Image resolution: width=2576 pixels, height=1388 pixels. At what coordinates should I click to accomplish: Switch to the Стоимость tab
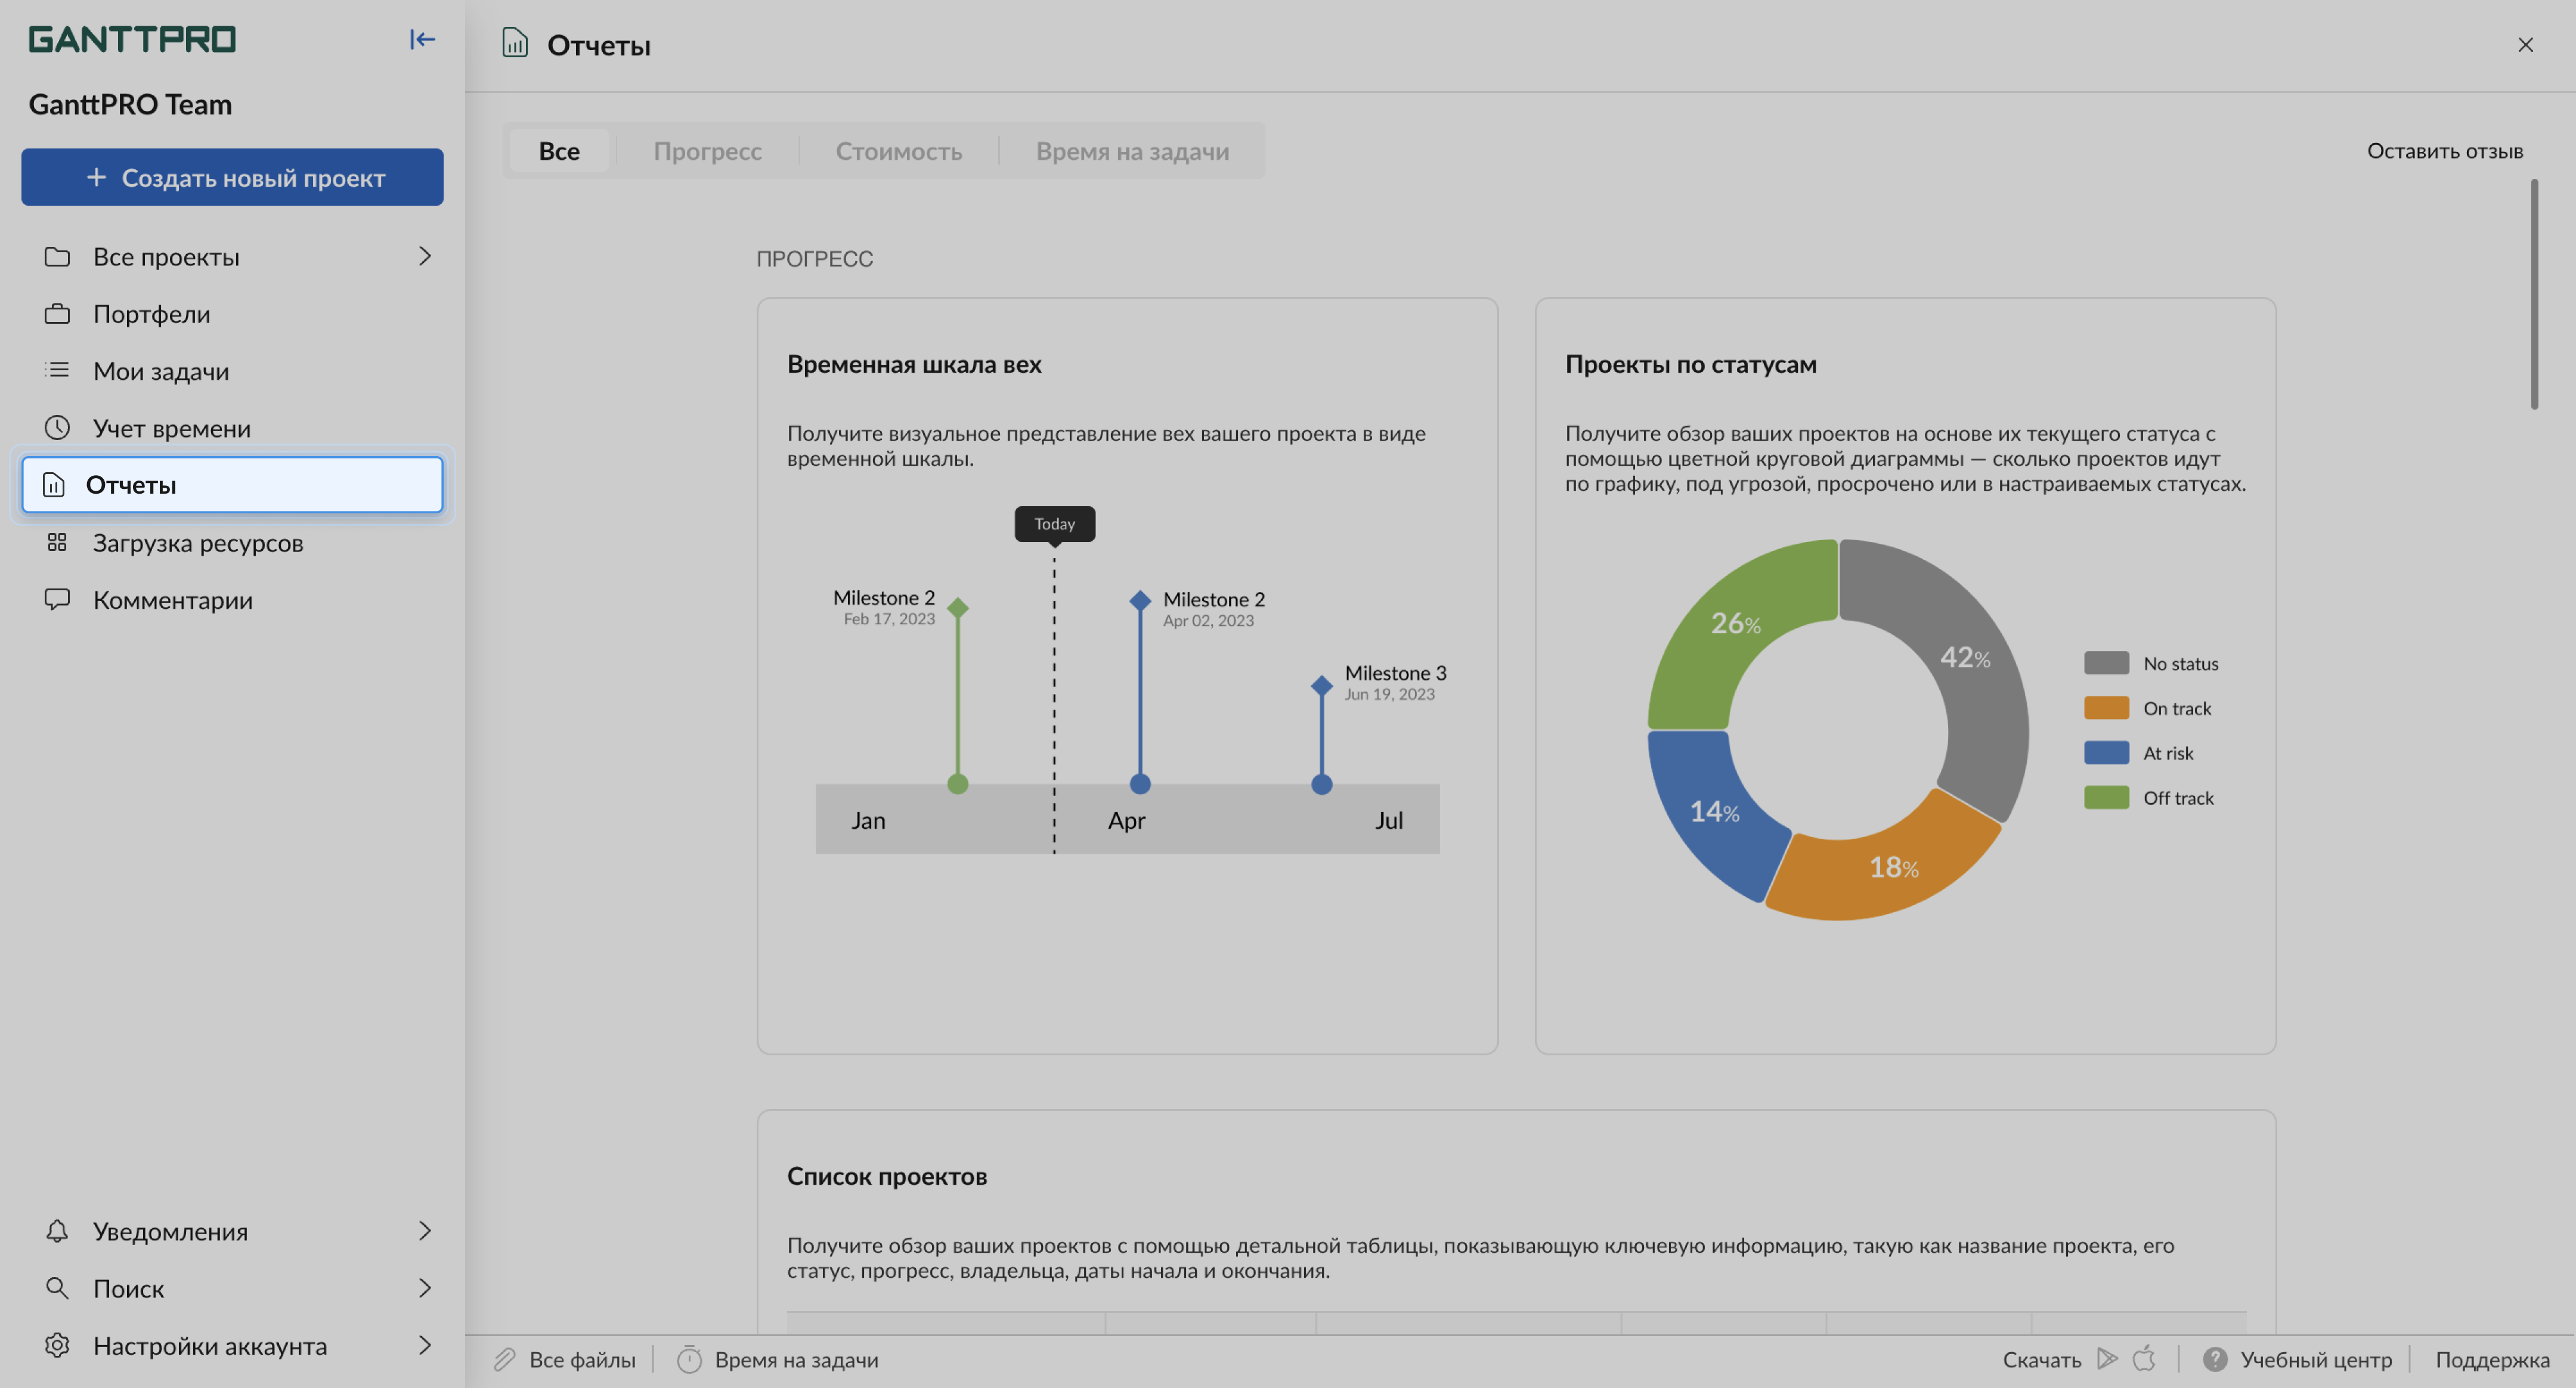click(898, 151)
